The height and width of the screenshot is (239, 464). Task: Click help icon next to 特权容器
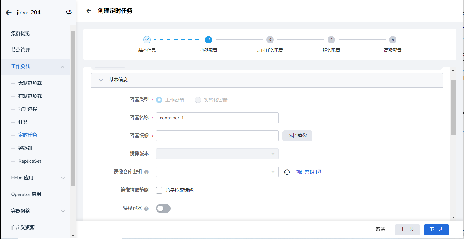[x=146, y=209]
